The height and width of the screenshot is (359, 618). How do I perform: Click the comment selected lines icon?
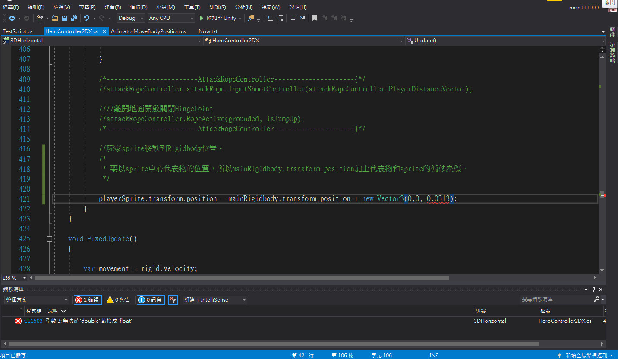point(292,18)
